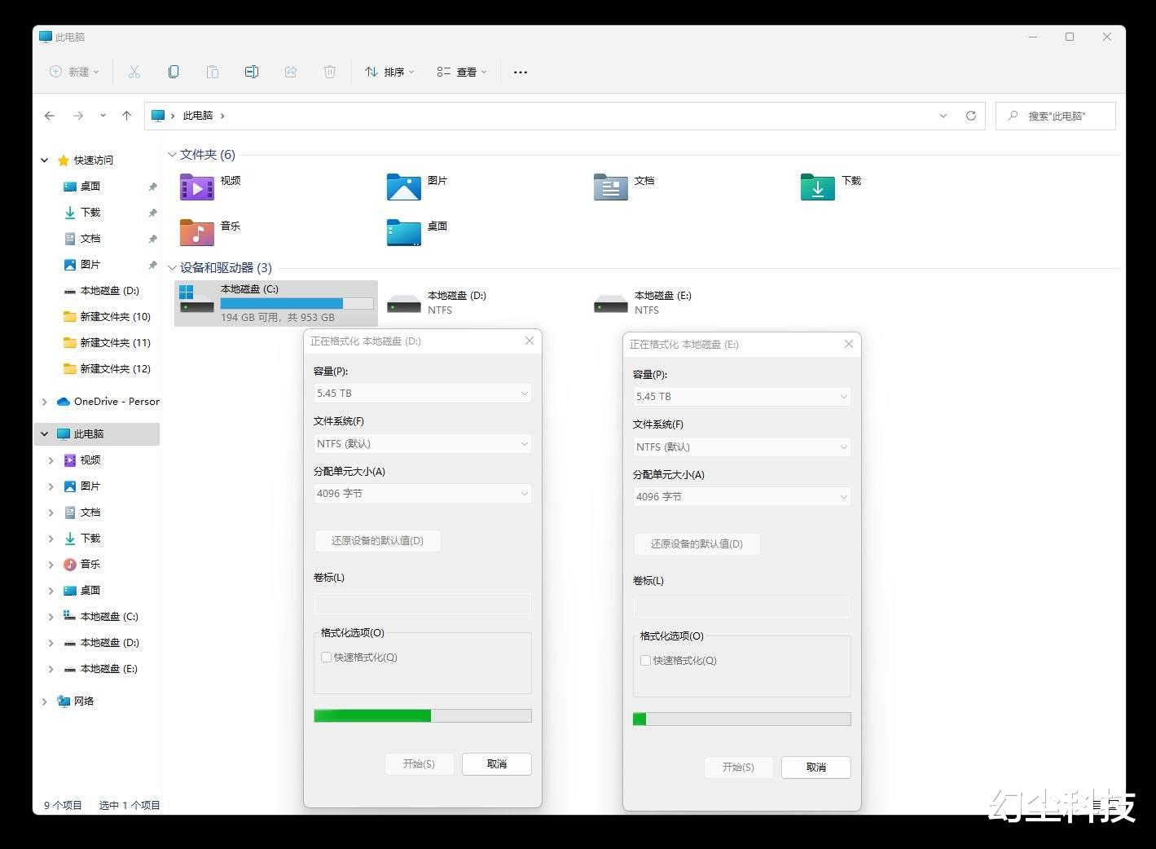Collapse the 文件夹 (6) group
The width and height of the screenshot is (1156, 849).
[x=172, y=155]
